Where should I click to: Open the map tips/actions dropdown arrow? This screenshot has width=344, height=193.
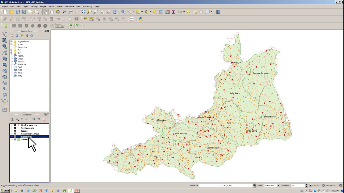pyautogui.click(x=133, y=12)
